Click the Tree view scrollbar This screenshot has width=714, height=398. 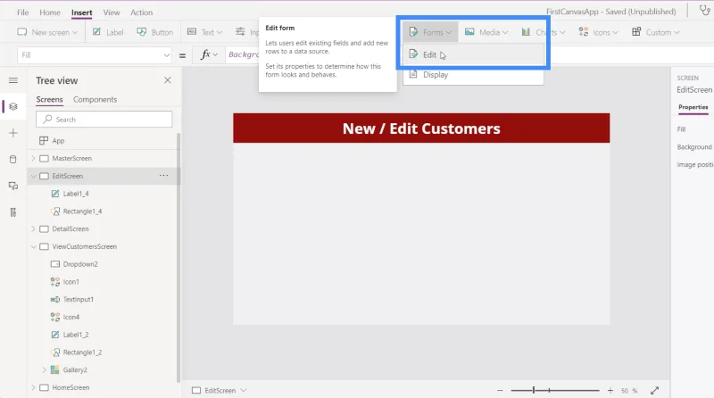(178, 257)
